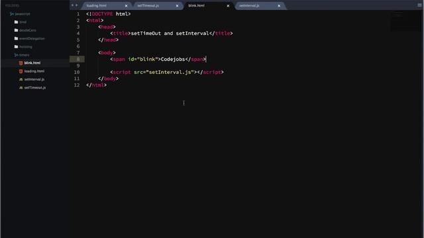Click the JS icon beside setTimeout.js

[x=21, y=88]
